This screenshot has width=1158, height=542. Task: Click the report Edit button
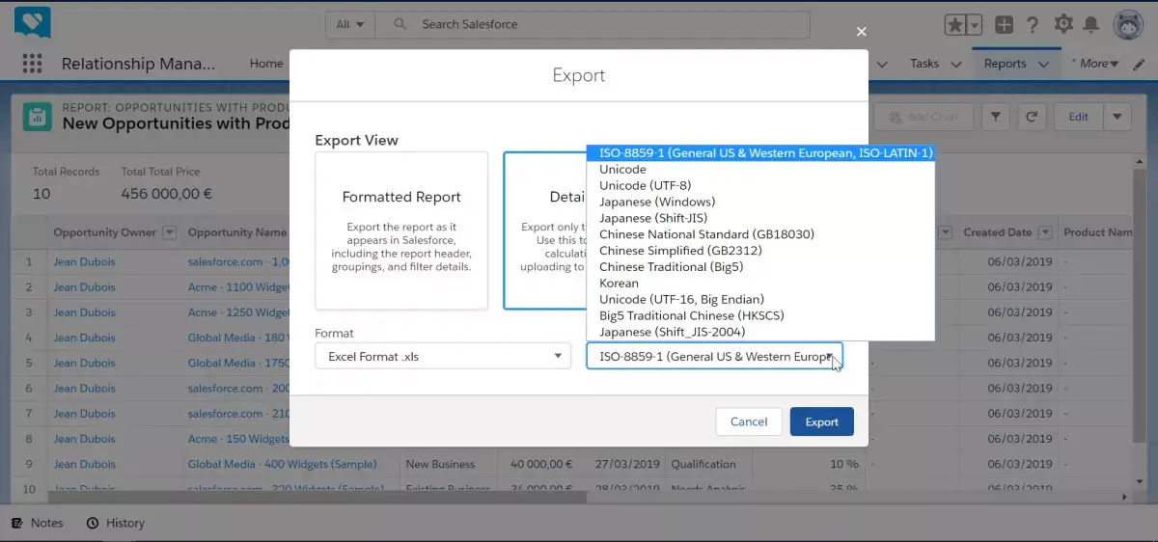click(x=1078, y=117)
